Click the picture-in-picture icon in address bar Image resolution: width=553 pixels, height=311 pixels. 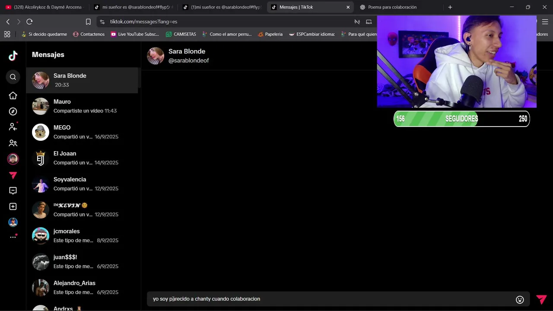coord(369,22)
